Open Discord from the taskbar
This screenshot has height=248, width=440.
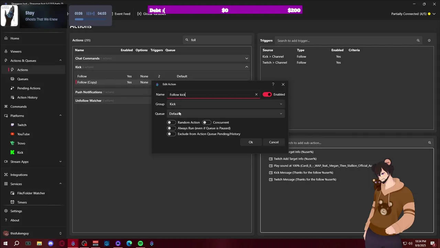coord(51,244)
